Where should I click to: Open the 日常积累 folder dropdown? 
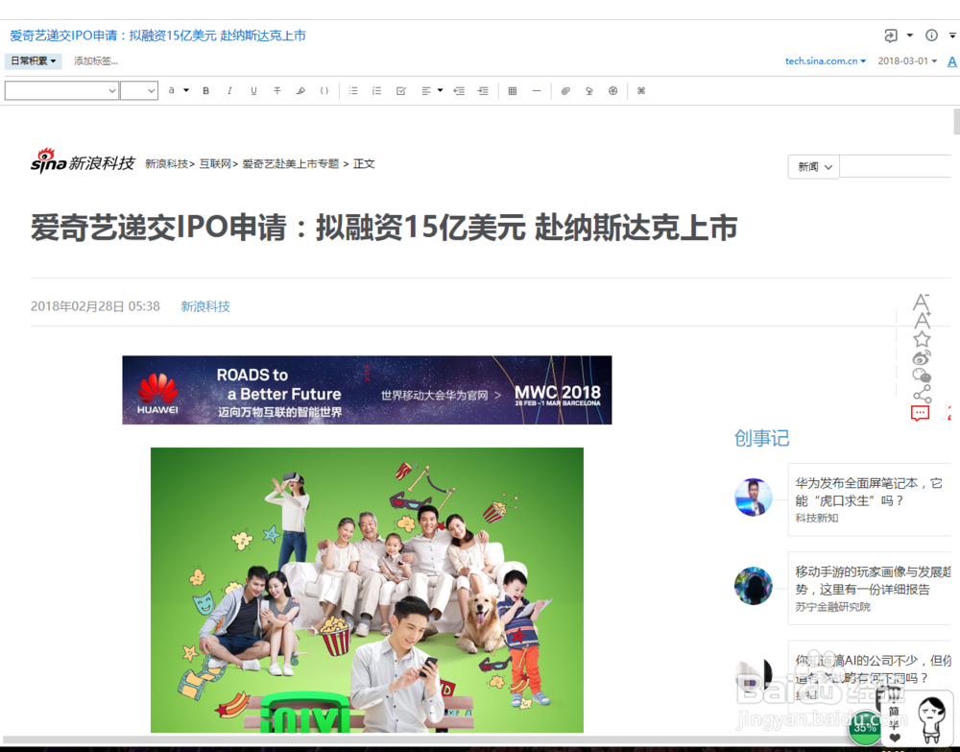(x=33, y=61)
